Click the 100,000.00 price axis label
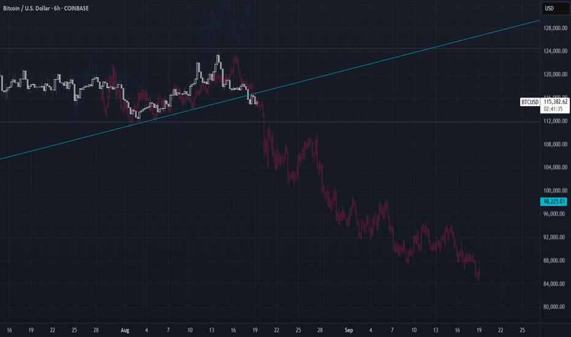The height and width of the screenshot is (337, 571). pyautogui.click(x=555, y=191)
